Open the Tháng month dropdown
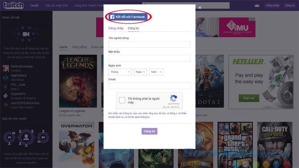The width and height of the screenshot is (299, 168). click(x=120, y=72)
